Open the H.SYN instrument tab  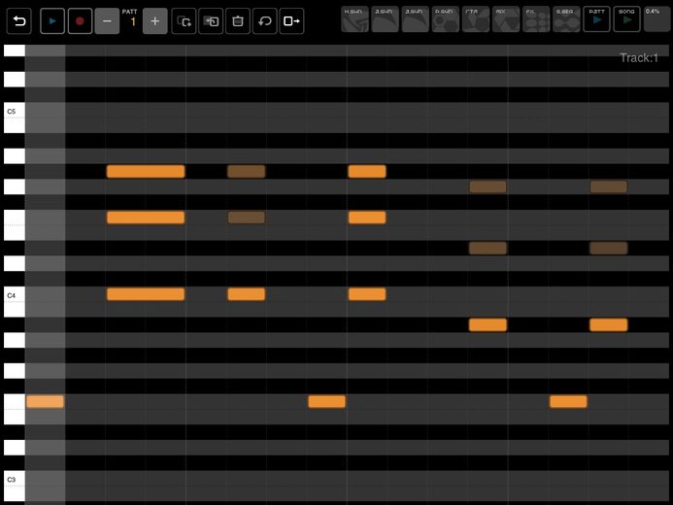354,19
